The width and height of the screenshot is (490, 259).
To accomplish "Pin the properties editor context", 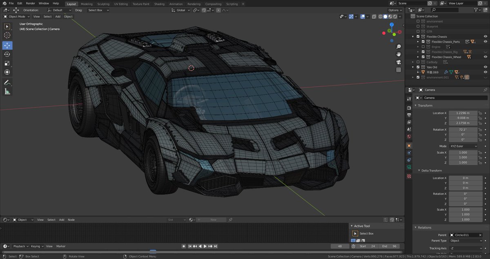I will (485, 90).
